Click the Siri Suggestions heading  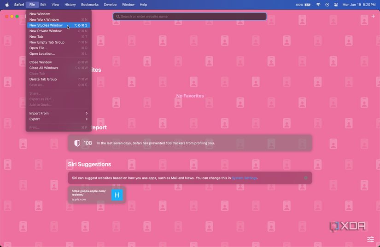tap(89, 164)
